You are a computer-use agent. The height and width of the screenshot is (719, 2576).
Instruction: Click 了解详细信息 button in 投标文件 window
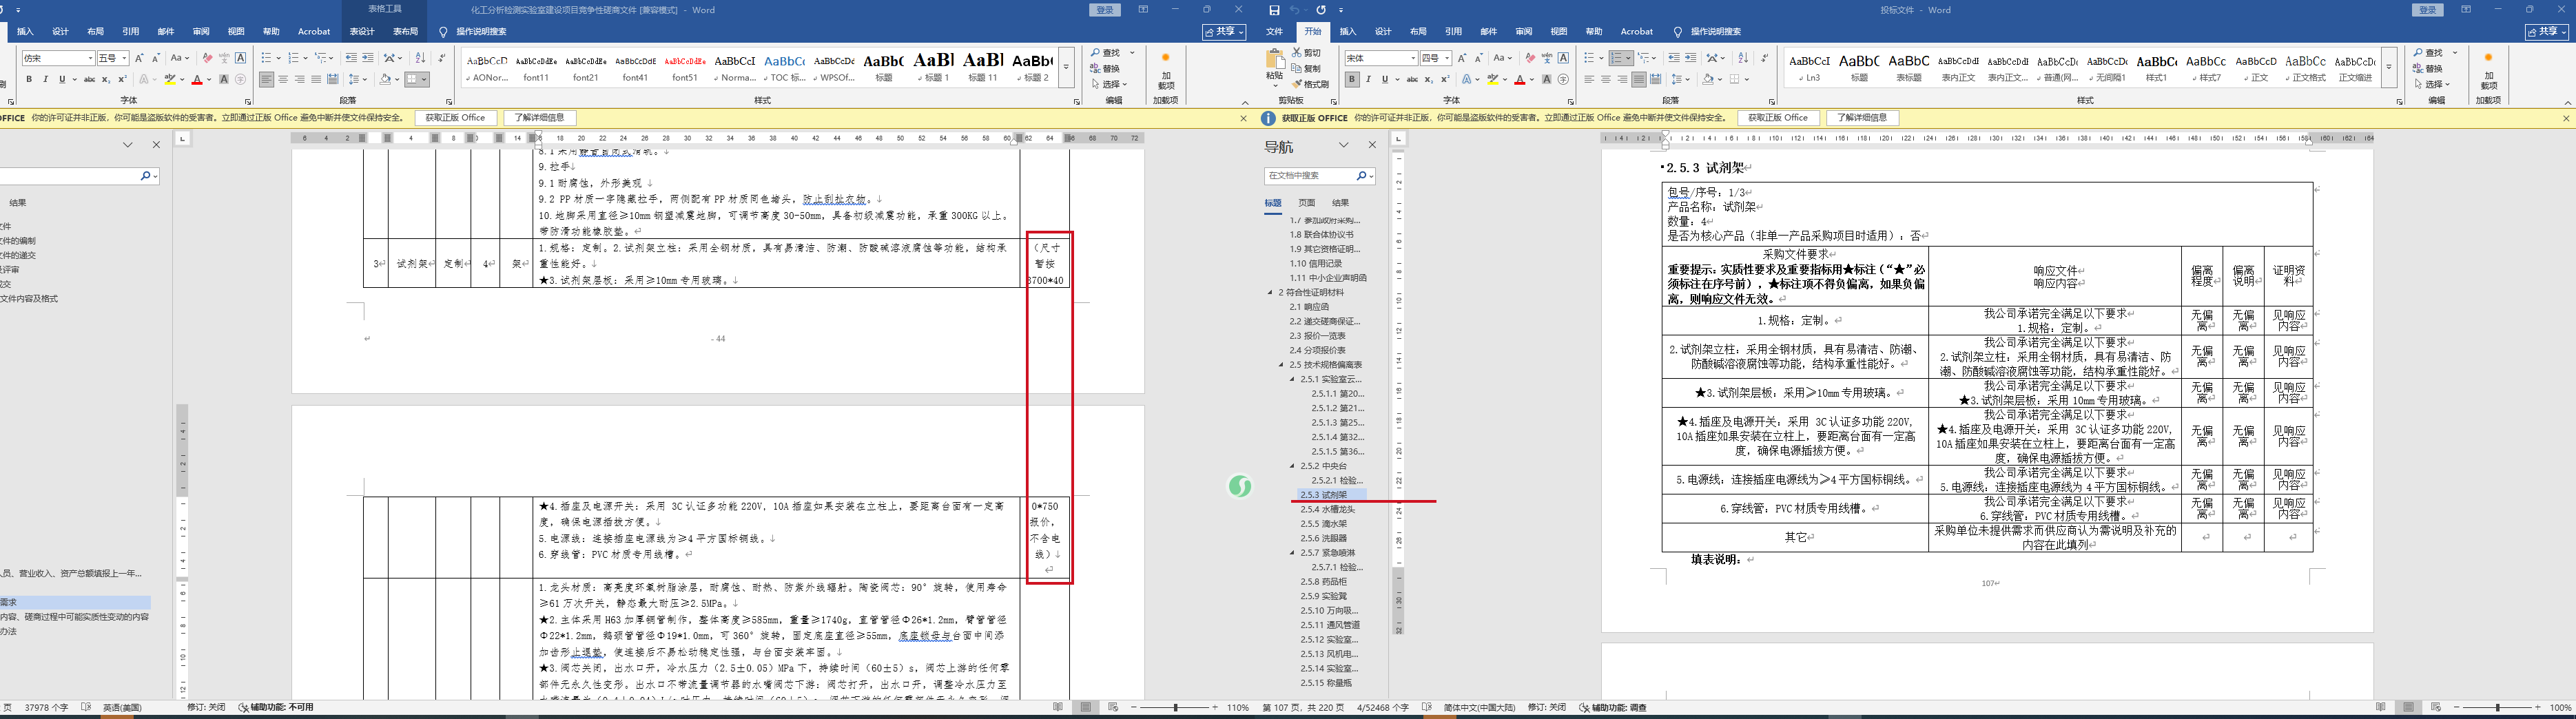(x=1863, y=118)
